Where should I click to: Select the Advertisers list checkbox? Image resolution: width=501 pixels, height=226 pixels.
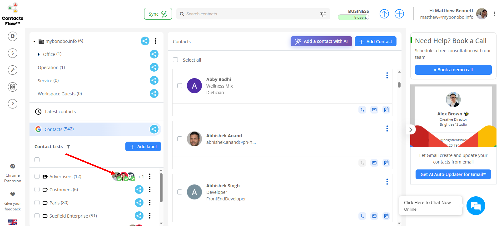coord(37,176)
